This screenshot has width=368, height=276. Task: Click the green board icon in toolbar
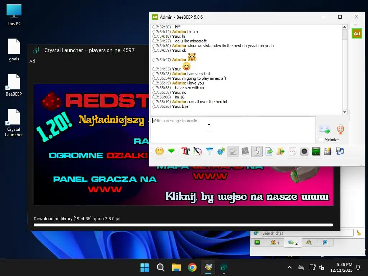click(316, 151)
